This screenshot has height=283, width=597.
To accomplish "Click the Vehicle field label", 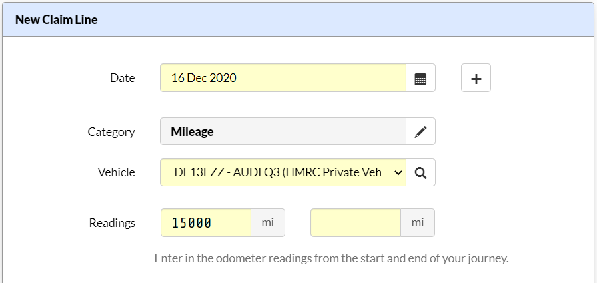I will click(116, 172).
